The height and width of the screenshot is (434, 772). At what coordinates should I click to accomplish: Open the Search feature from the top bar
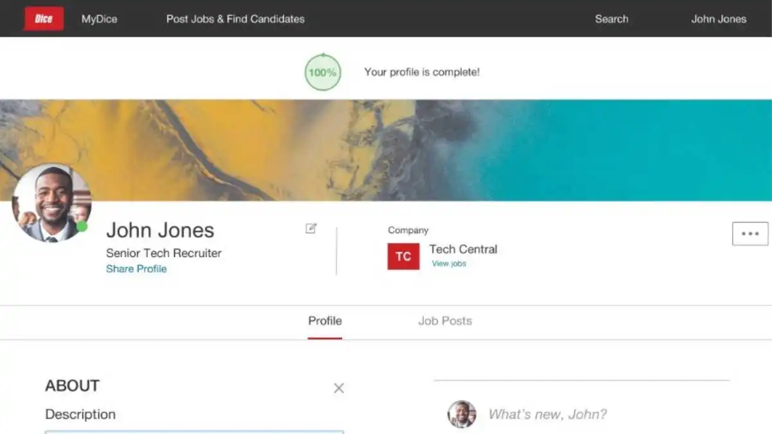[611, 19]
